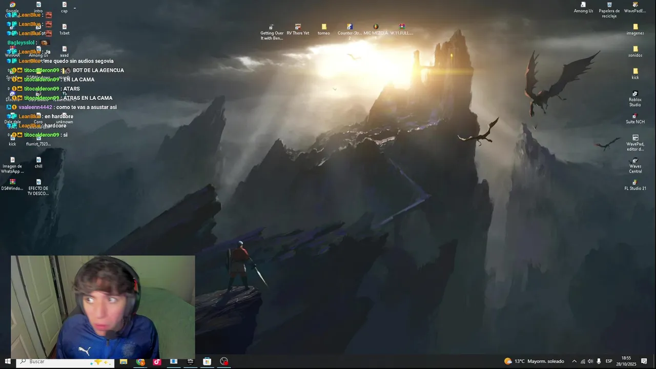The height and width of the screenshot is (369, 656).
Task: Click chat message 'ATRAS EN LA CAMA'
Action: (x=88, y=98)
